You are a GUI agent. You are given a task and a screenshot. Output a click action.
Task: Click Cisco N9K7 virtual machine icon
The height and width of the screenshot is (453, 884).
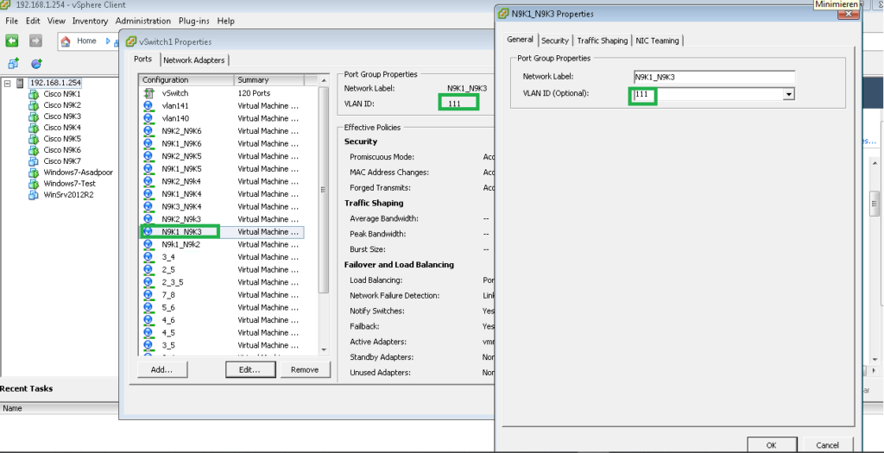pos(34,161)
